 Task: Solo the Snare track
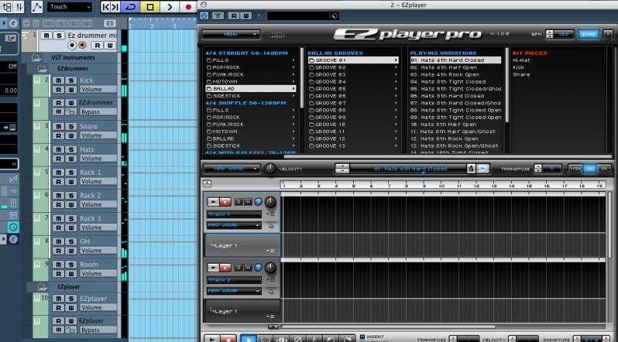[x=71, y=126]
